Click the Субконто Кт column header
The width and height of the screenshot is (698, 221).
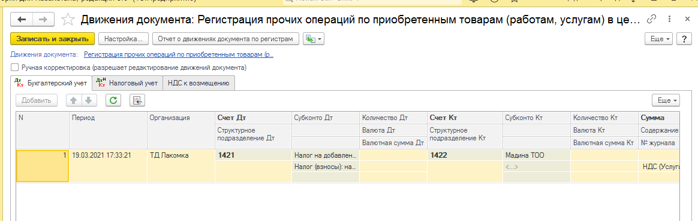coord(537,118)
